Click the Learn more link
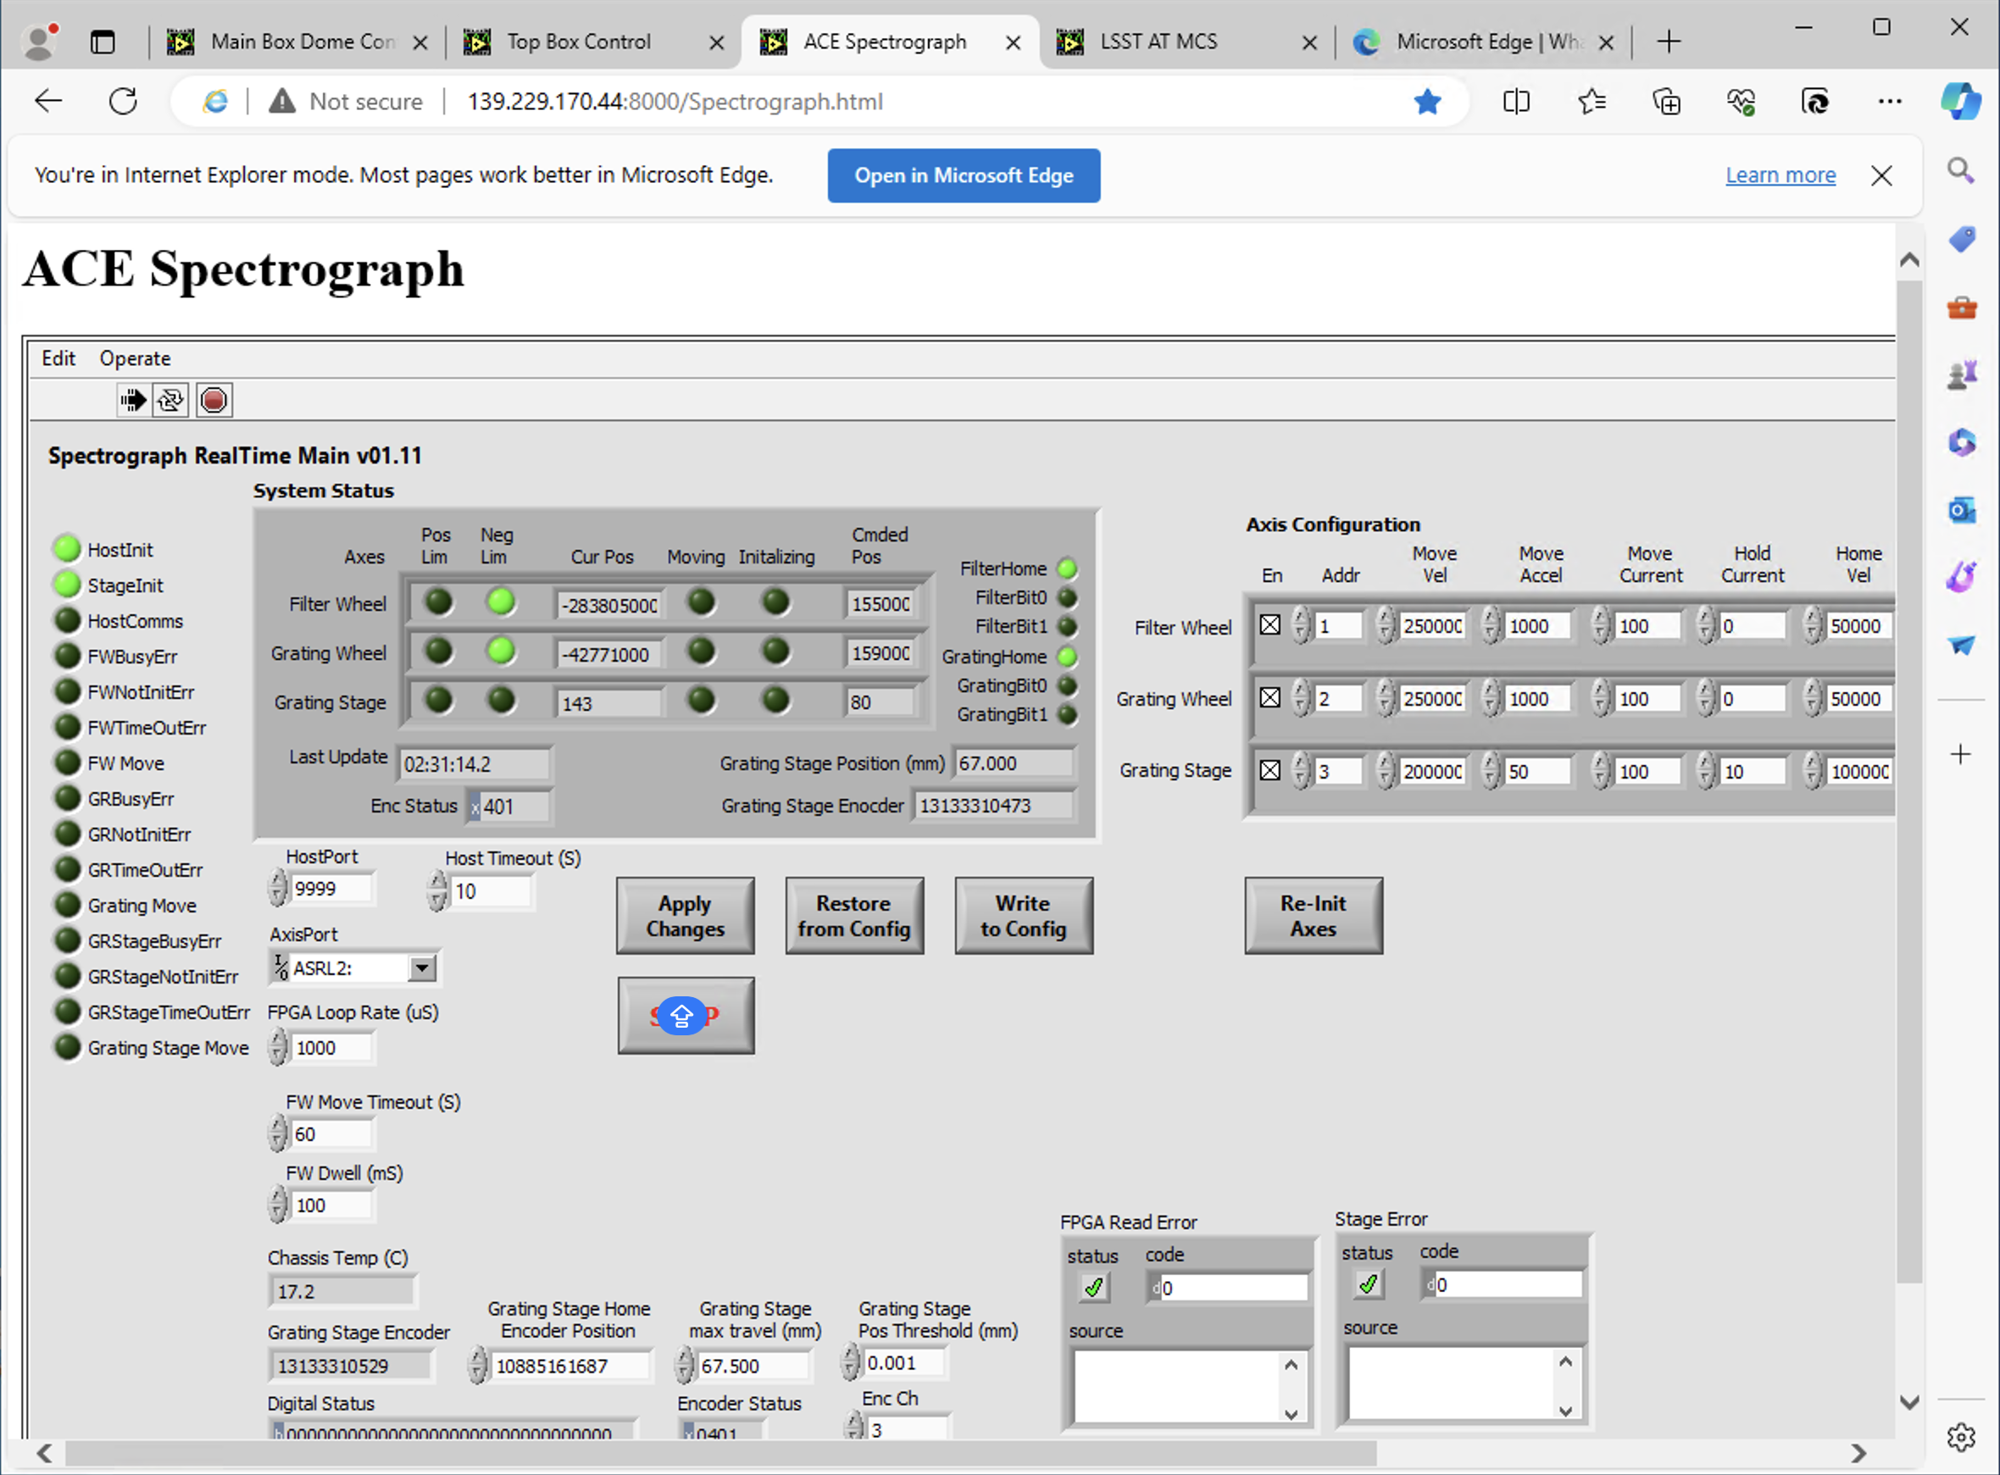The image size is (2000, 1475). point(1780,175)
